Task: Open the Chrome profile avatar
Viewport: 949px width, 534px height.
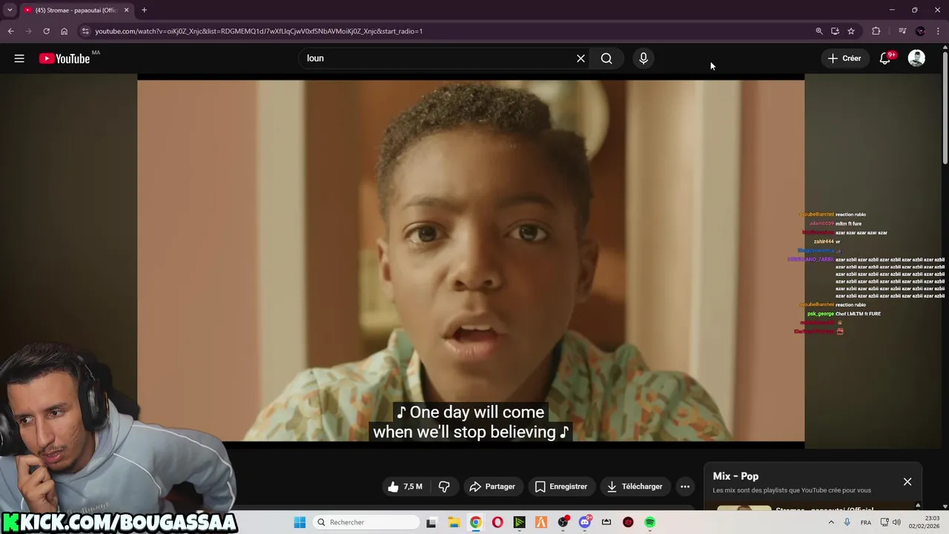Action: 920,31
